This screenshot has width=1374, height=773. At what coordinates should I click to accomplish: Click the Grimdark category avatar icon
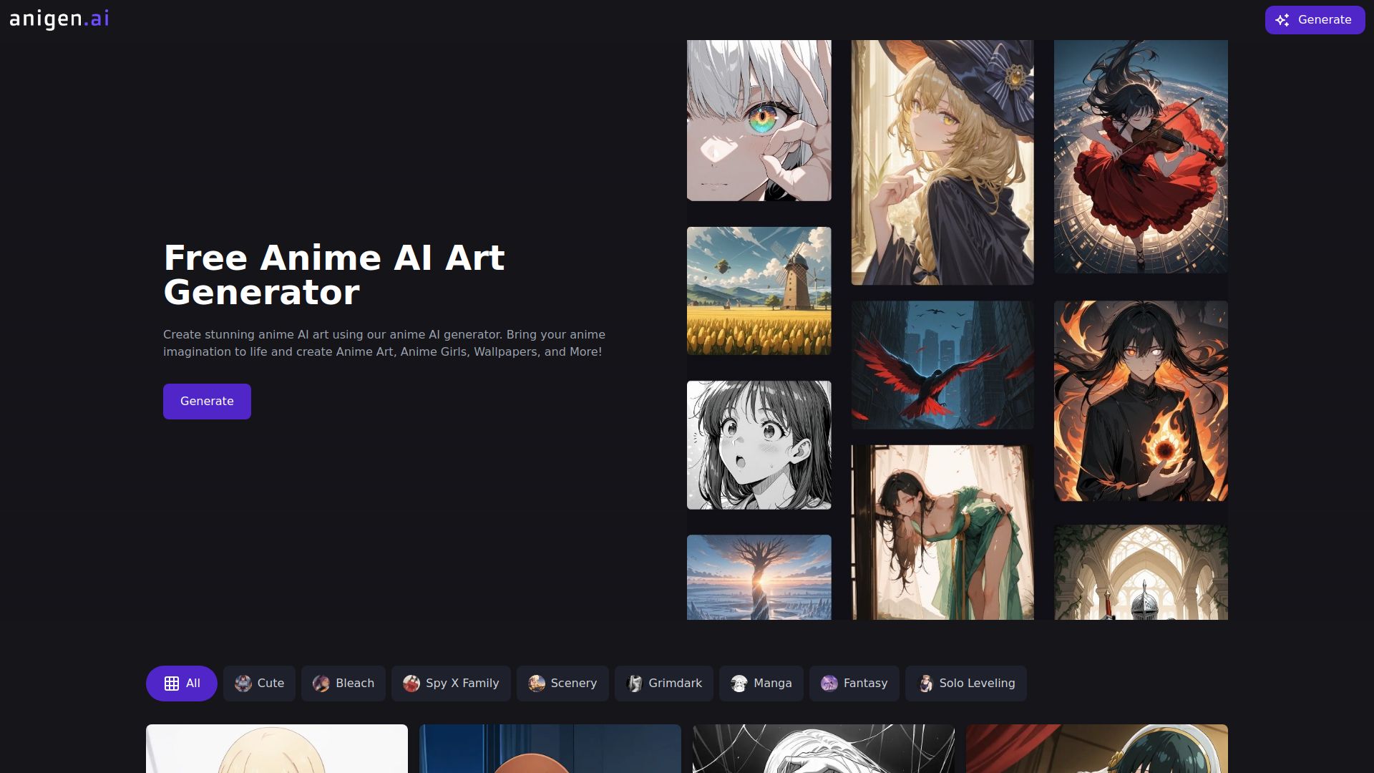634,684
